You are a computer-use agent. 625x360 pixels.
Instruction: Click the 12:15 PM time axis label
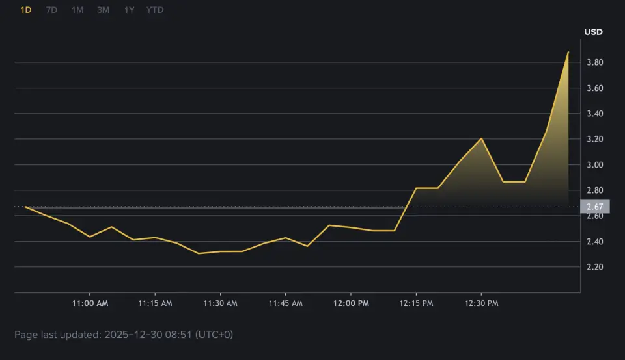[416, 303]
